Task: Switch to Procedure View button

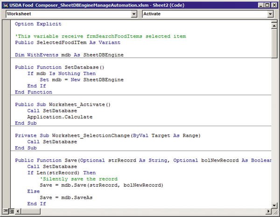Action: tap(6, 211)
